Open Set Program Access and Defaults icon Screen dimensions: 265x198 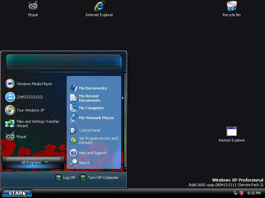coord(73,140)
